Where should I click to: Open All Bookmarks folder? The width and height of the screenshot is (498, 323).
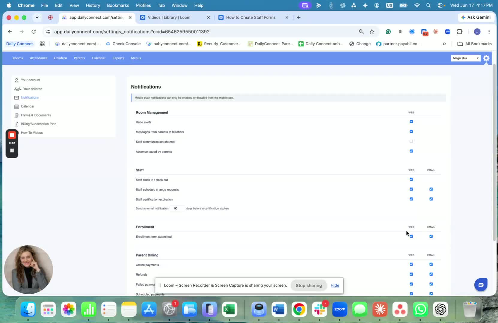(x=475, y=44)
